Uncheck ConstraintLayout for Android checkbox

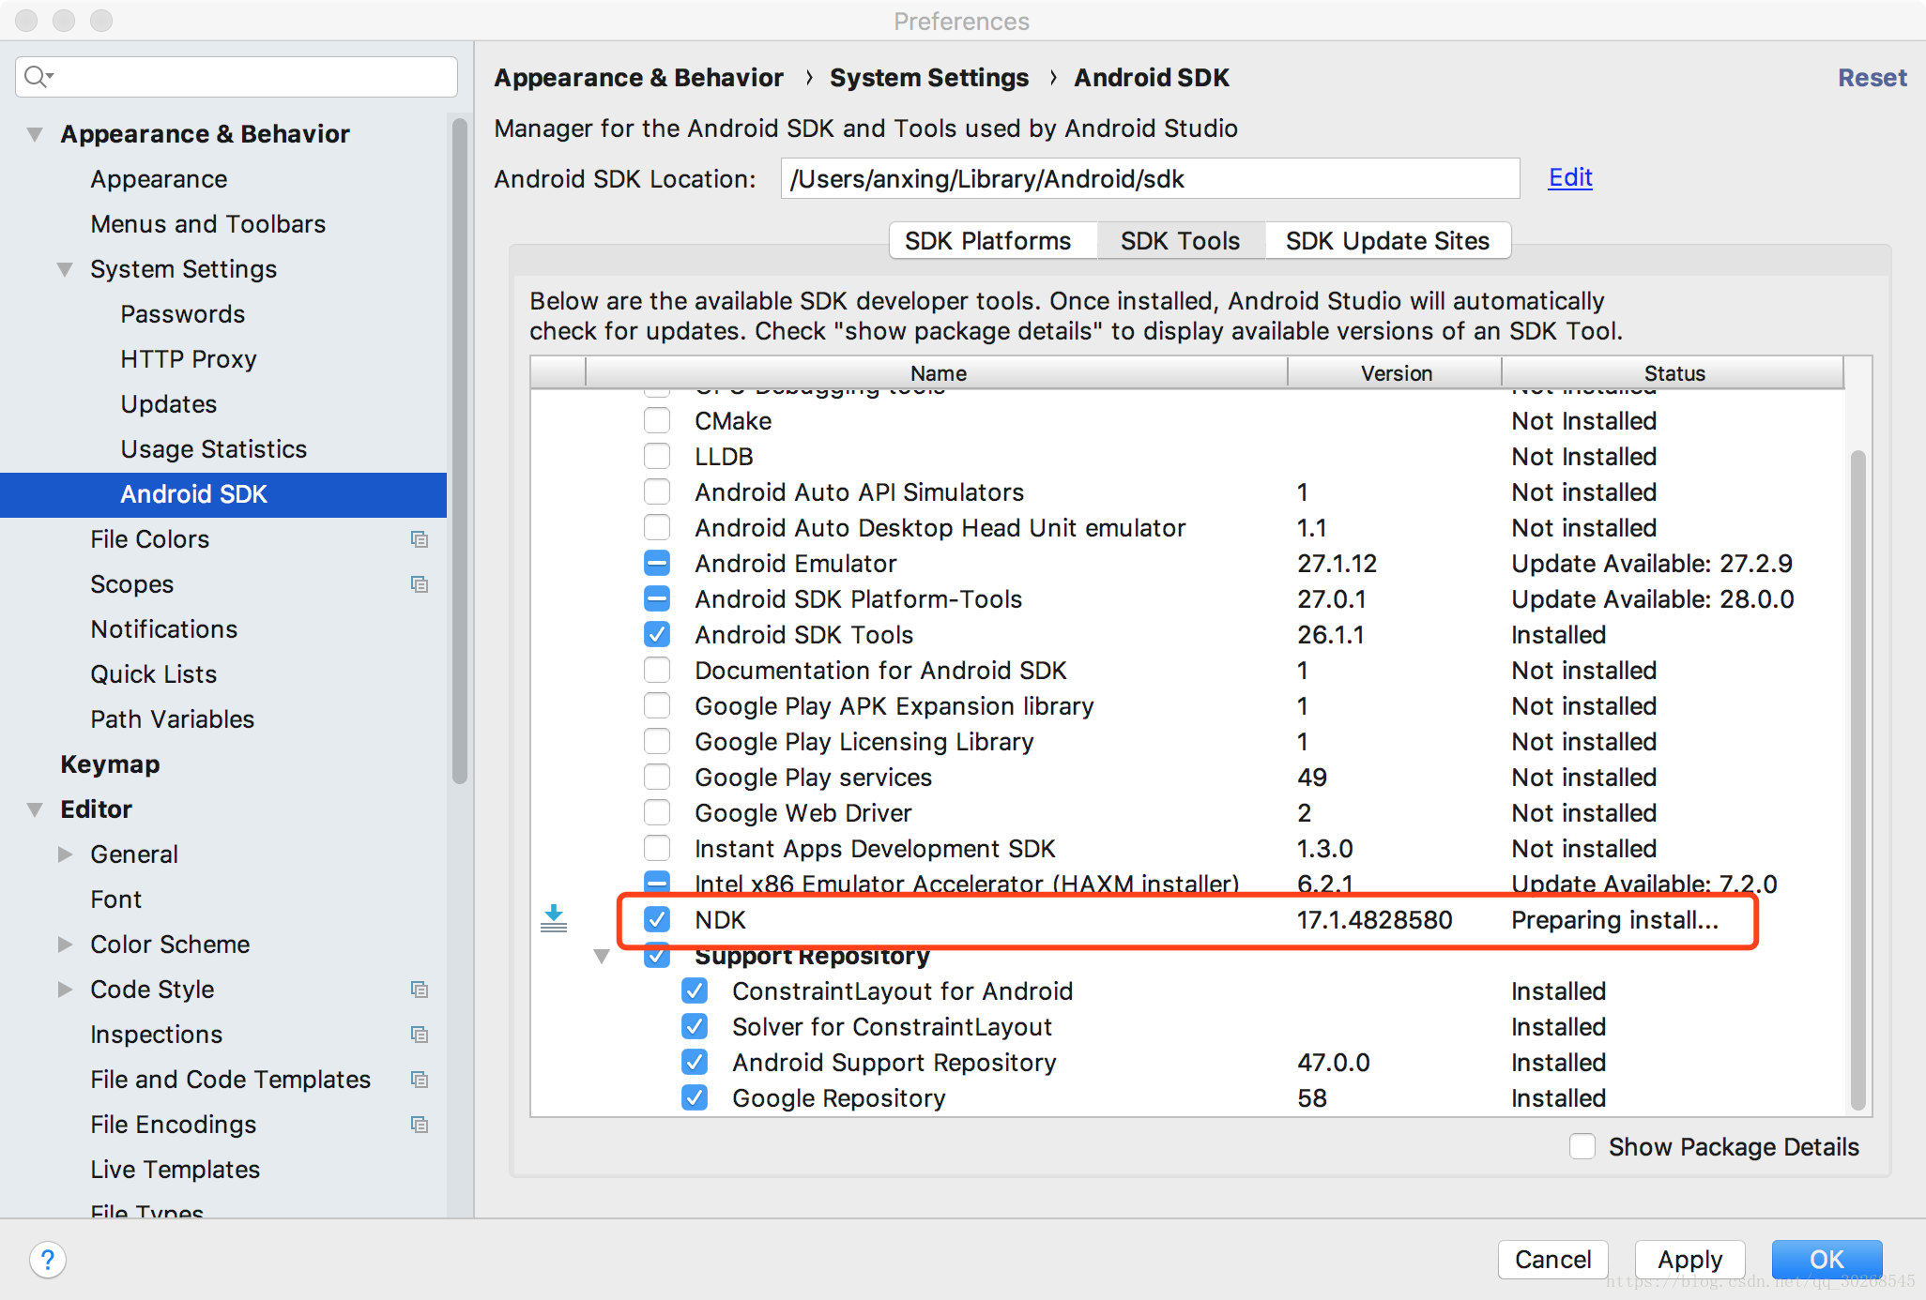(x=695, y=991)
